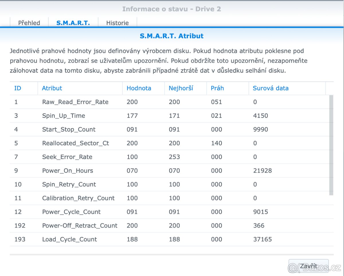Sort table by the Atribut column
Viewport: 344px width, 276px height.
(x=52, y=88)
